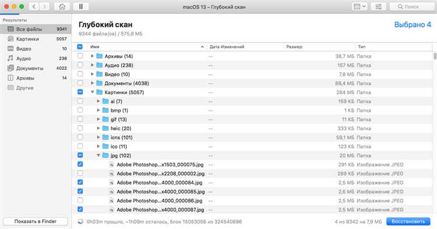Image resolution: width=437 pixels, height=229 pixels.
Task: Select the icns (101) folder row
Action: click(252, 137)
